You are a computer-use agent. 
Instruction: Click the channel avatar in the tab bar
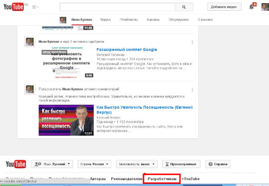pyautogui.click(x=63, y=20)
